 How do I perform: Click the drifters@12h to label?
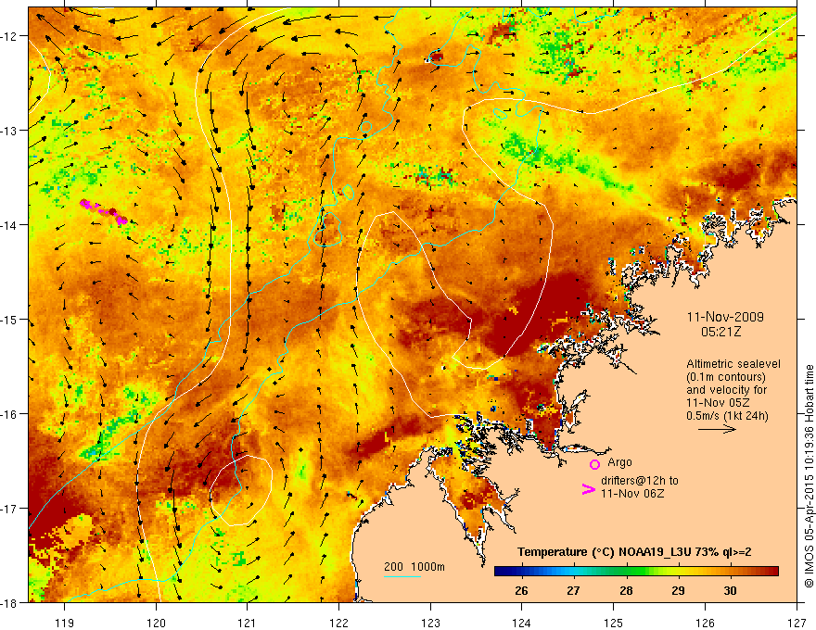(640, 481)
